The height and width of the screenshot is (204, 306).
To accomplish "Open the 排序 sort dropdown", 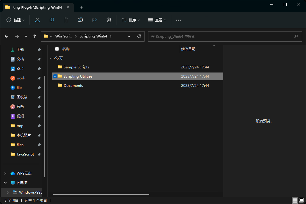I will pos(131,20).
